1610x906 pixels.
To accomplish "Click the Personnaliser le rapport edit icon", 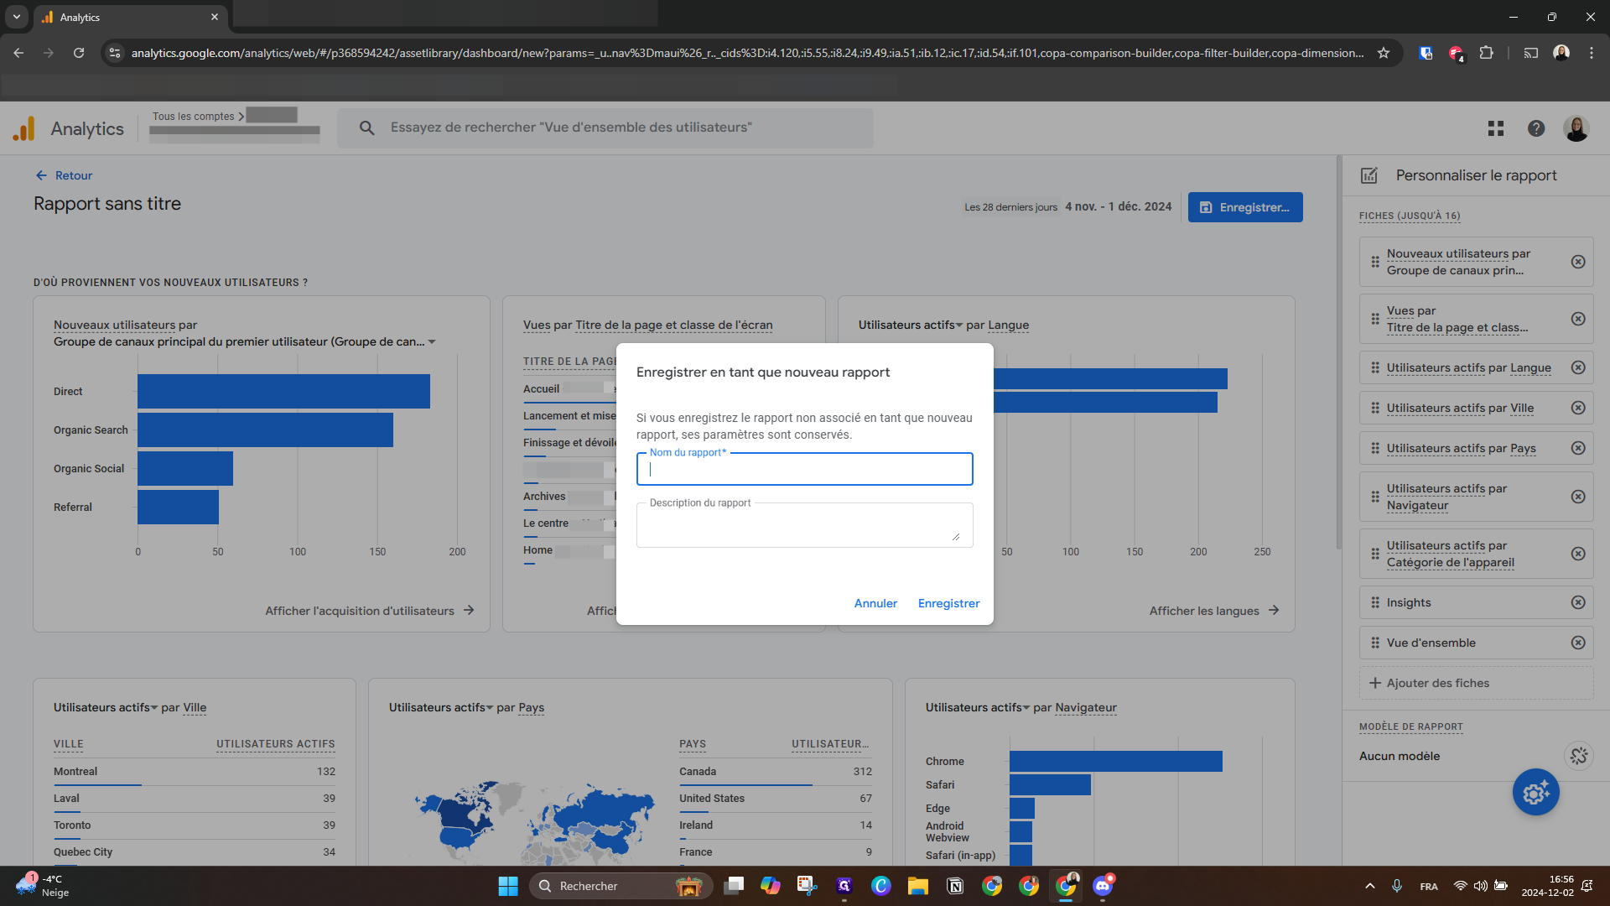I will click(x=1369, y=175).
